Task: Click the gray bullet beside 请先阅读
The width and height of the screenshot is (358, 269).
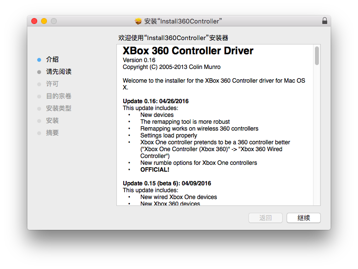Action: tap(39, 72)
